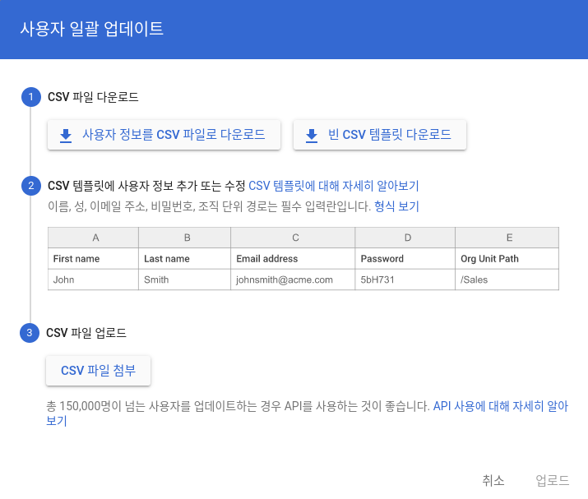Screen dimensions: 588x499
Task: Select column header C in table
Action: pos(293,238)
